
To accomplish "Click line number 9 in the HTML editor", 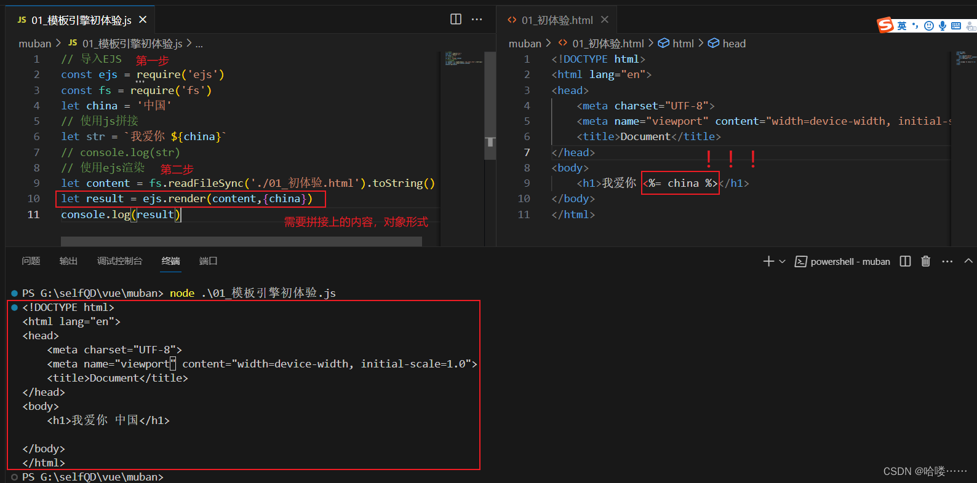I will pyautogui.click(x=527, y=183).
